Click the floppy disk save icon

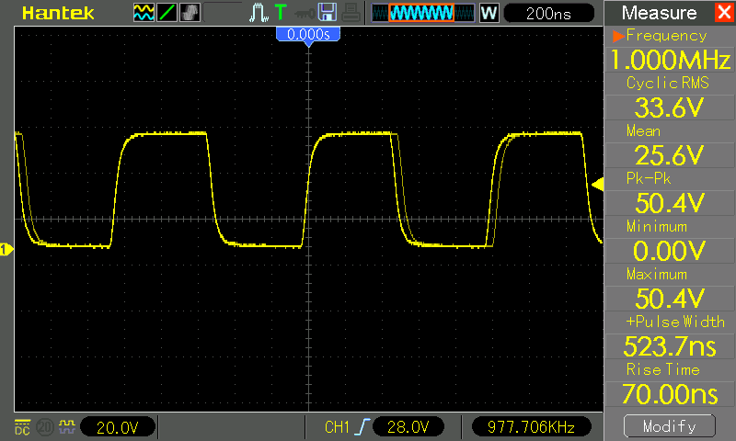328,12
